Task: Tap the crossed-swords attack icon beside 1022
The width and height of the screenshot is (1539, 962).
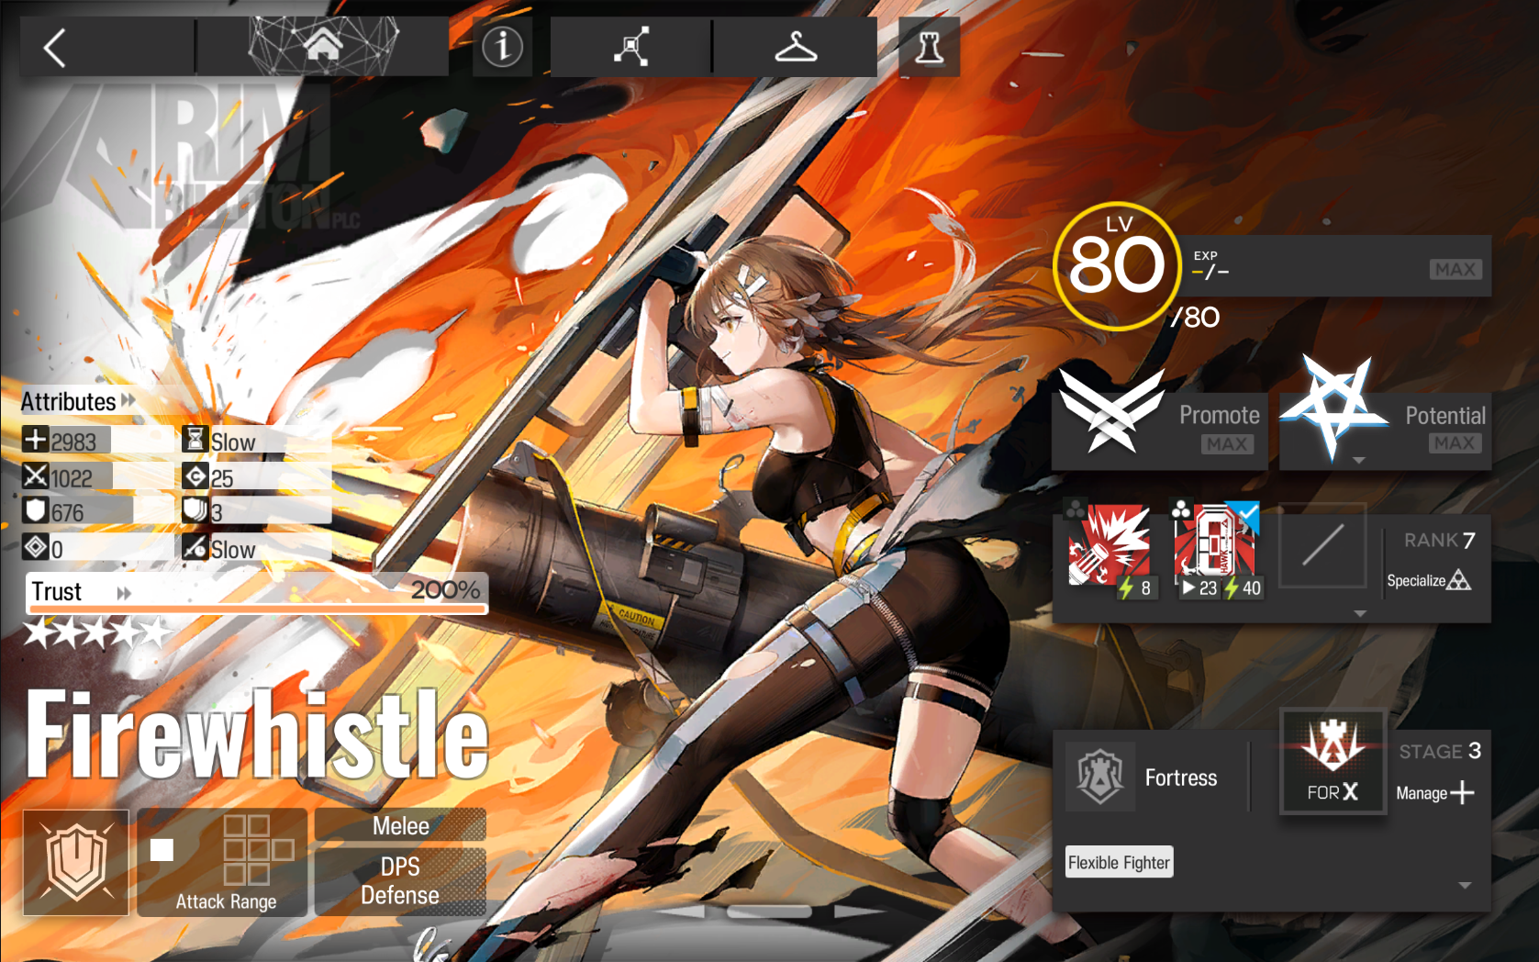Action: pyautogui.click(x=35, y=475)
